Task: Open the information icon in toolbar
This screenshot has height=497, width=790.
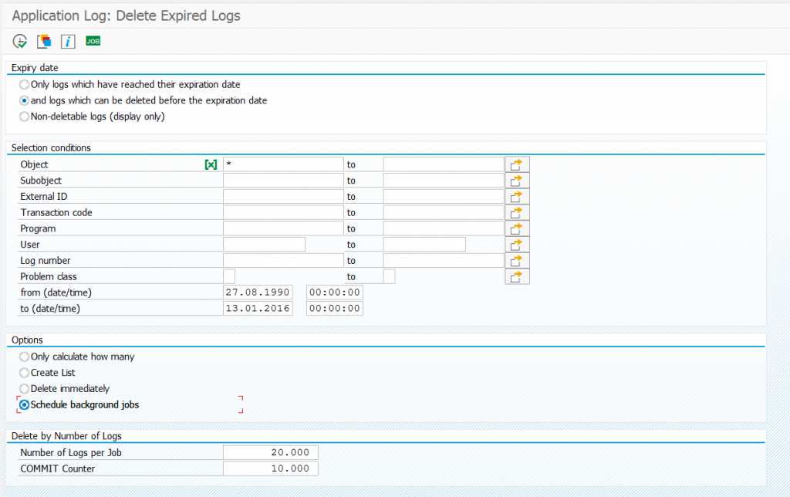Action: [x=68, y=41]
